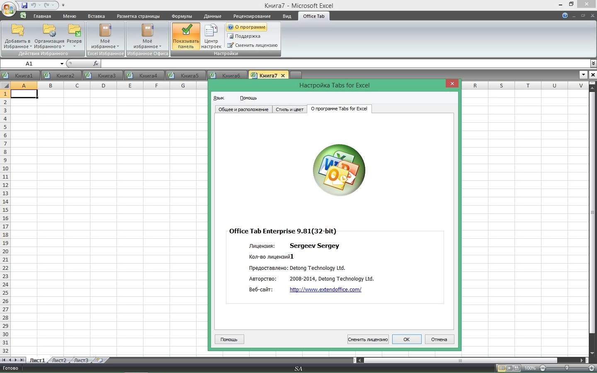Open the Язык menu in the dialog
597x373 pixels.
[x=219, y=98]
